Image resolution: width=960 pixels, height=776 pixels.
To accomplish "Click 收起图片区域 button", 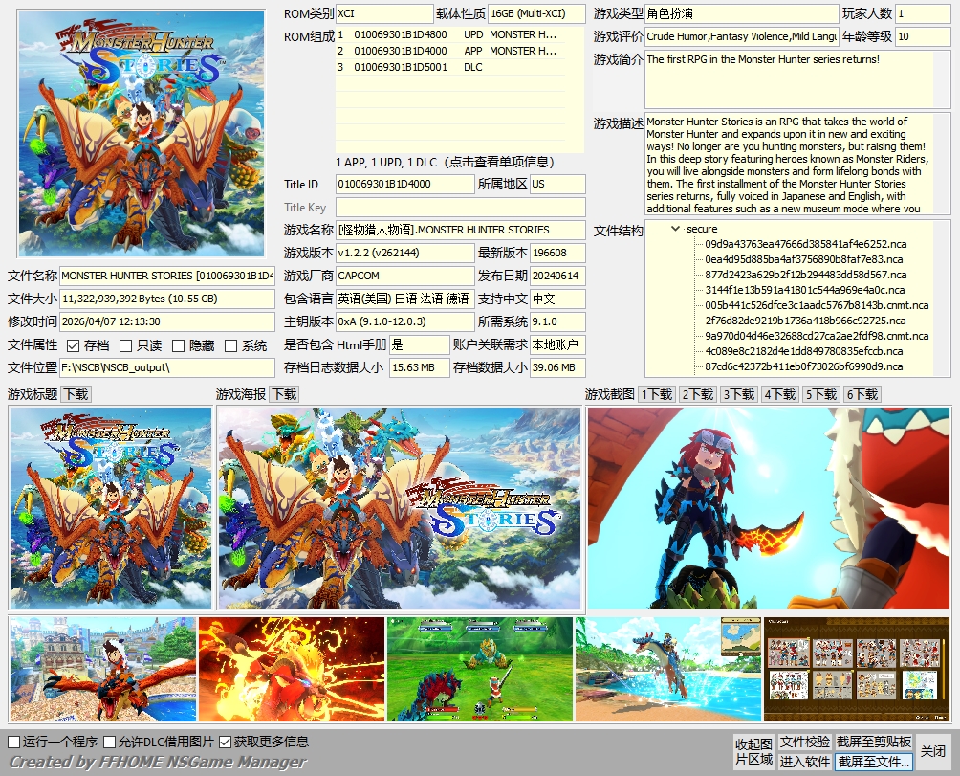I will click(753, 751).
